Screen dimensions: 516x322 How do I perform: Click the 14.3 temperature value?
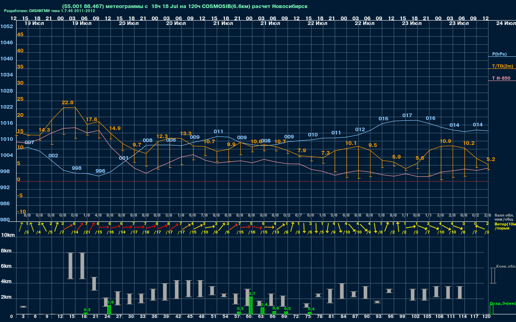coord(44,130)
